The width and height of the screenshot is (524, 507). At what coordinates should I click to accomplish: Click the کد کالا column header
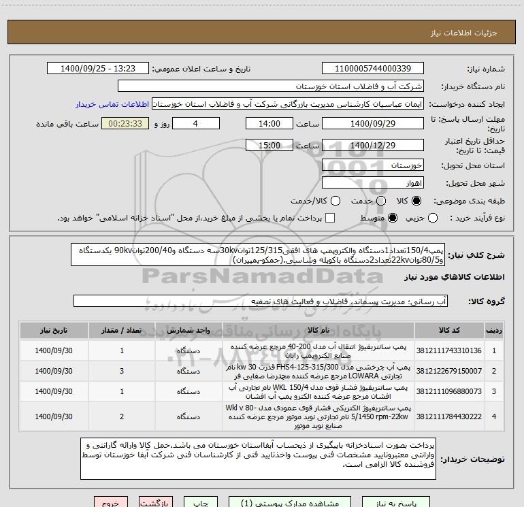coord(449,330)
